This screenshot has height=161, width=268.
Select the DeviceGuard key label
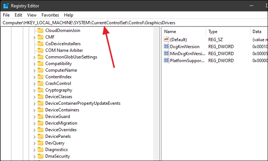tap(57, 117)
